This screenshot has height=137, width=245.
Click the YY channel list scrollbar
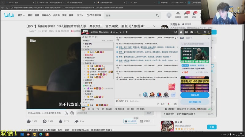click(x=113, y=61)
